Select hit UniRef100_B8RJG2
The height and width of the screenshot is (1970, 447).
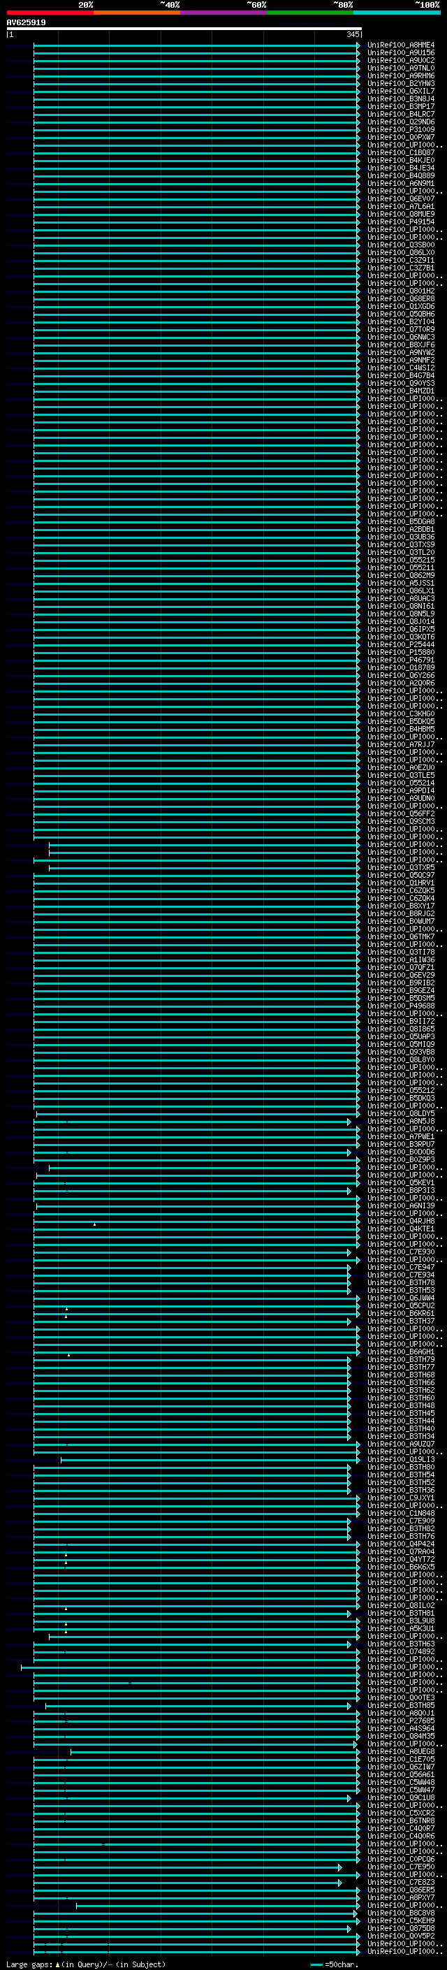401,913
